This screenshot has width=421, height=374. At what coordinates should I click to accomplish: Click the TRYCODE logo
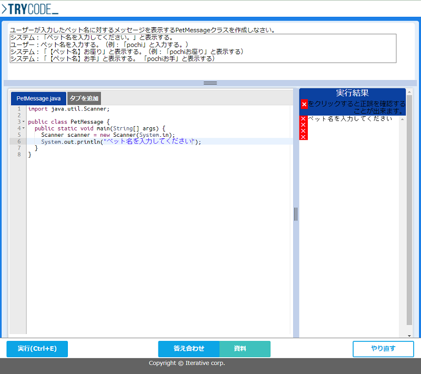pyautogui.click(x=29, y=9)
